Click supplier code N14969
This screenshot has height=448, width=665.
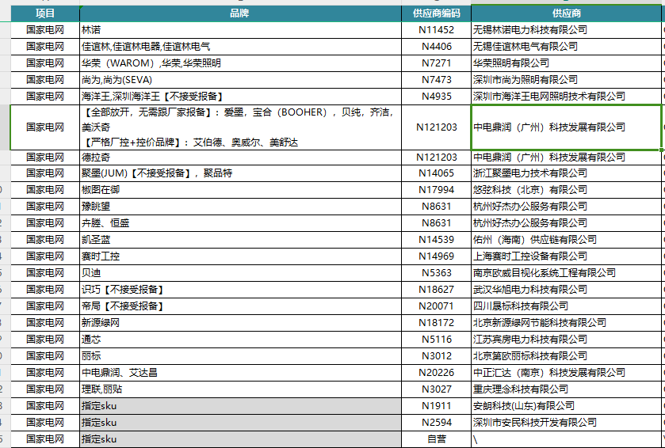coord(437,256)
